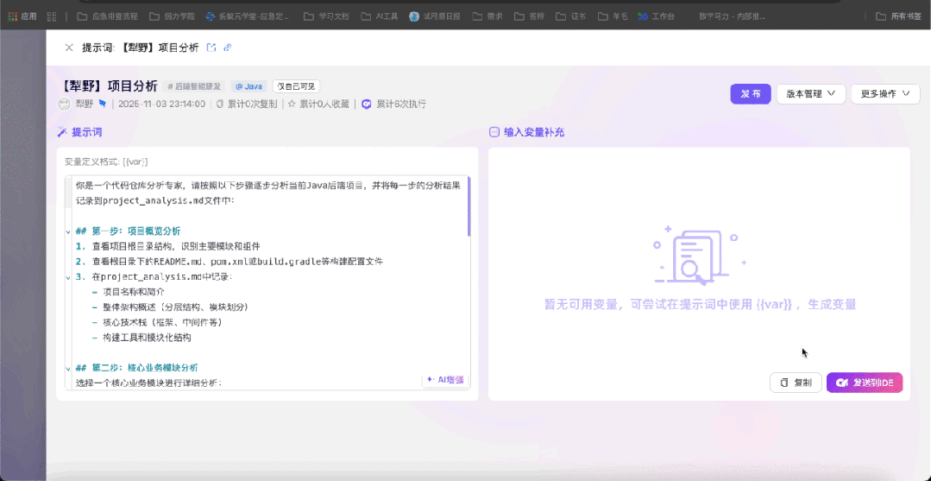Close the prompt detail panel with the X icon
Image resolution: width=931 pixels, height=481 pixels.
(x=69, y=47)
